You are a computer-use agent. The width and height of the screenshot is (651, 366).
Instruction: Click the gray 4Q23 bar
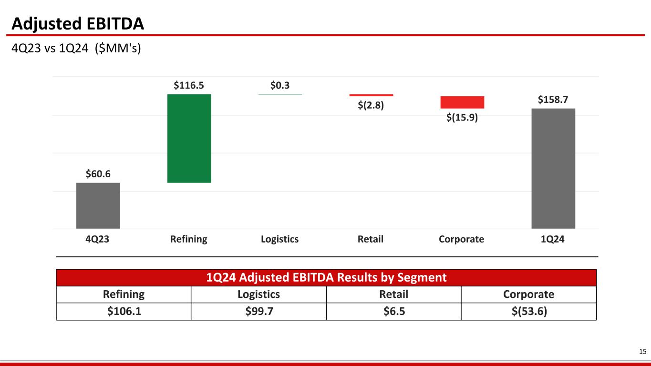point(98,205)
